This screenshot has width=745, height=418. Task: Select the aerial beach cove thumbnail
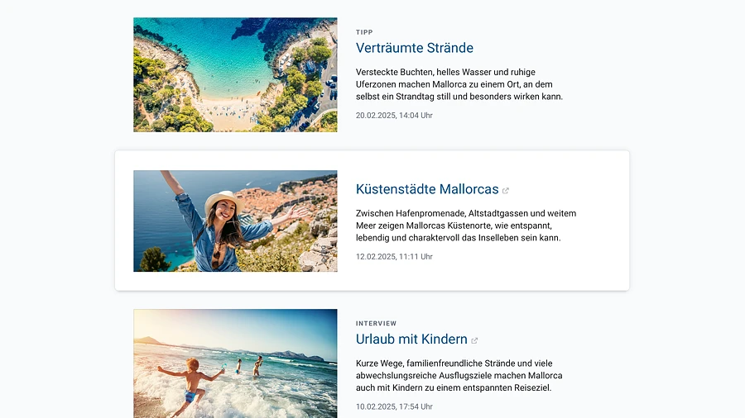pos(235,75)
